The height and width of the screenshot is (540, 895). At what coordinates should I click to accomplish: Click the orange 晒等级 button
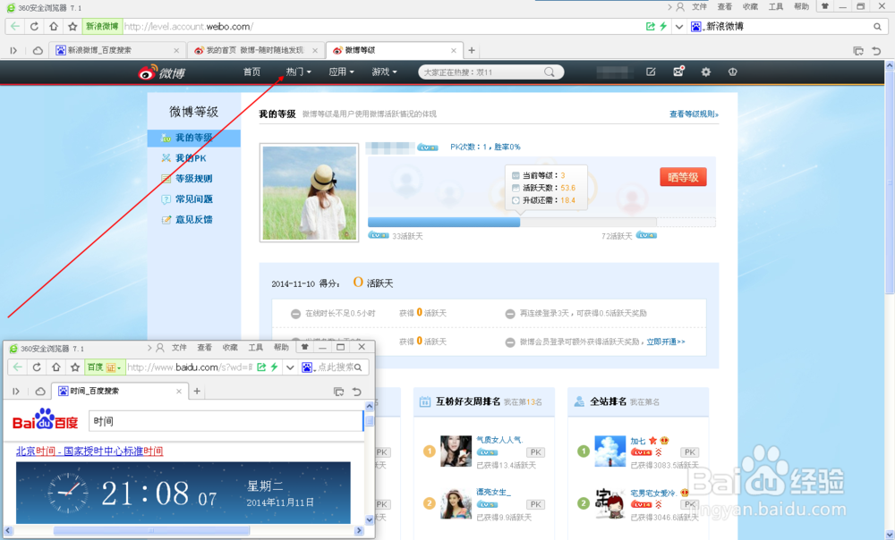[x=683, y=177]
